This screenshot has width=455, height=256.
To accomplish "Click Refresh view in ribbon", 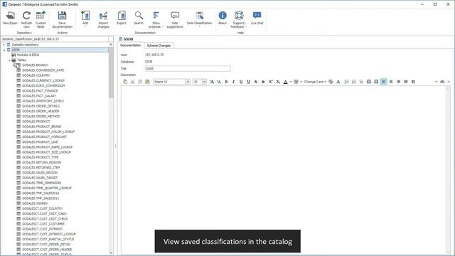I will [26, 19].
